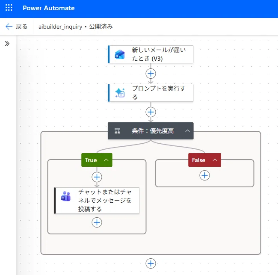Click the aibuilder_inquiry flow name

click(x=60, y=27)
